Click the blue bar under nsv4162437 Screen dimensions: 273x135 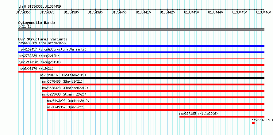coord(141,52)
